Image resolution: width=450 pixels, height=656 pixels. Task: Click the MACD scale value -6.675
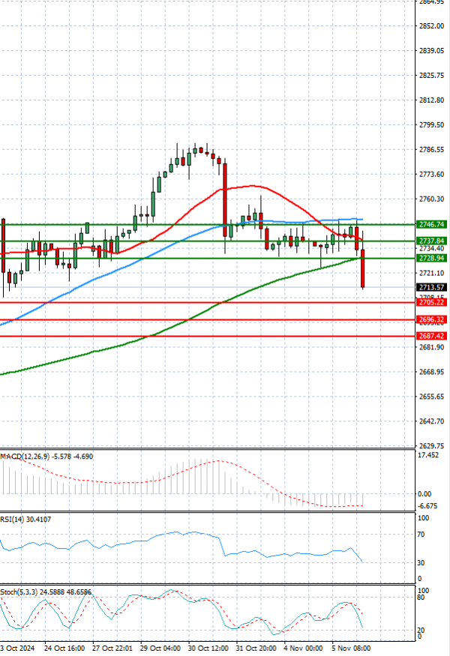(x=427, y=506)
